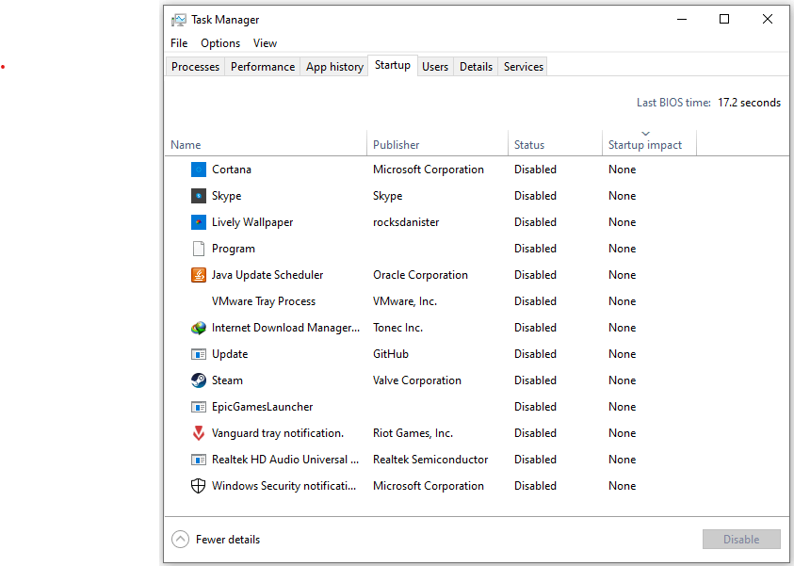Screen dimensions: 794x566
Task: Click the Skype app icon
Action: point(199,196)
